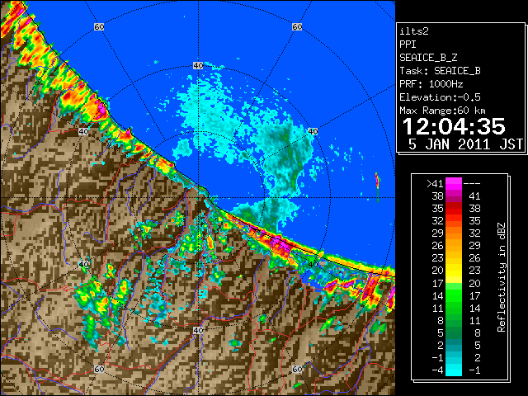Click the orange 29 to 32 dBZ legend band

point(454,233)
